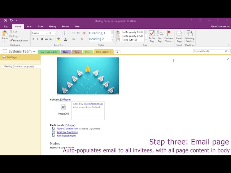Viewport: 231px width, 173px height.
Task: Toggle Strikethrough formatting
Action: click(x=46, y=39)
